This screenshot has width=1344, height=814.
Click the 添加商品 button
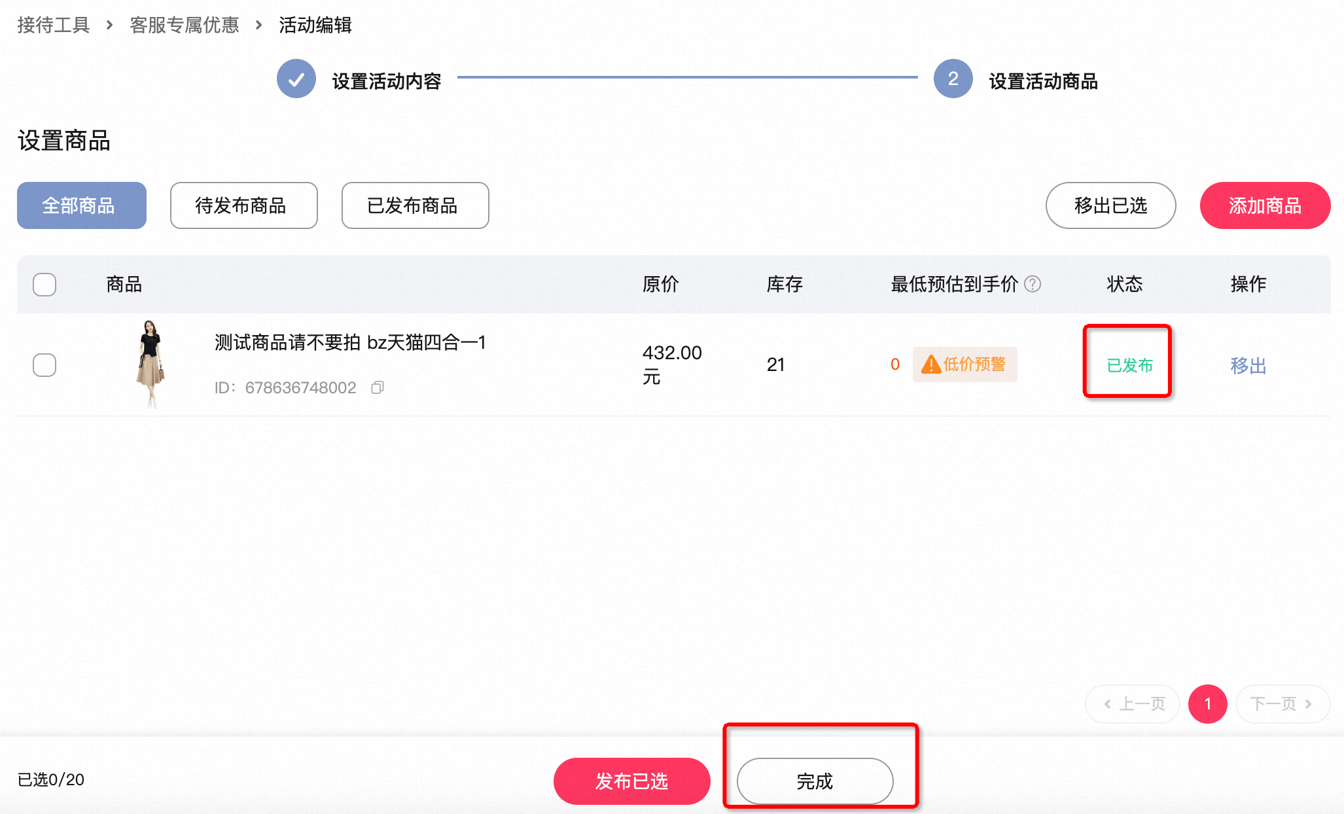tap(1265, 205)
